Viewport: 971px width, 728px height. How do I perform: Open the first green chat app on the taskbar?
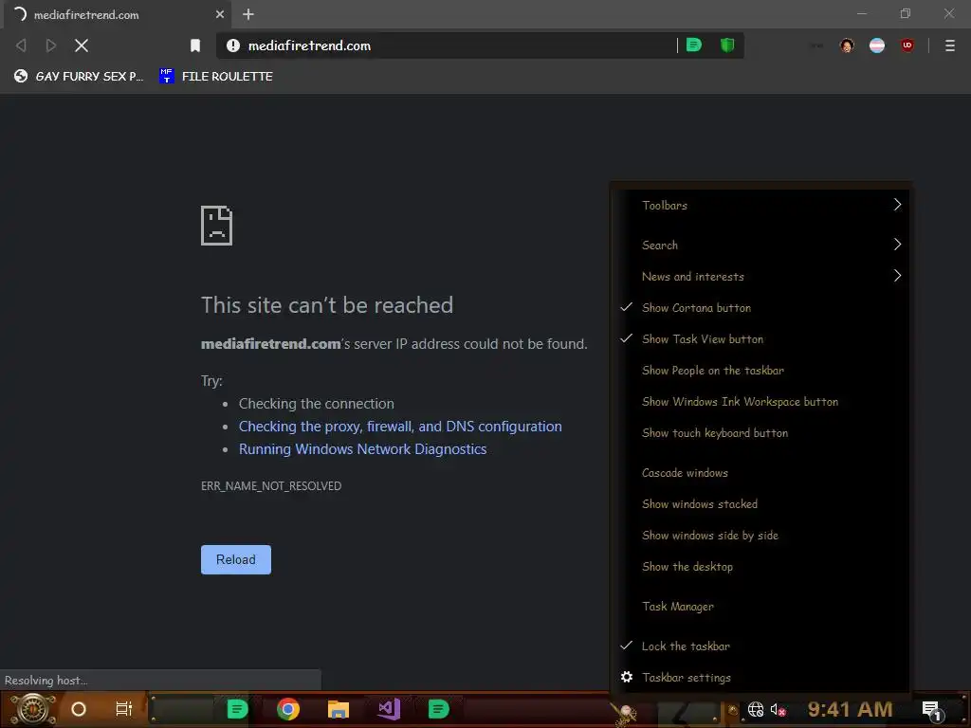click(x=237, y=709)
